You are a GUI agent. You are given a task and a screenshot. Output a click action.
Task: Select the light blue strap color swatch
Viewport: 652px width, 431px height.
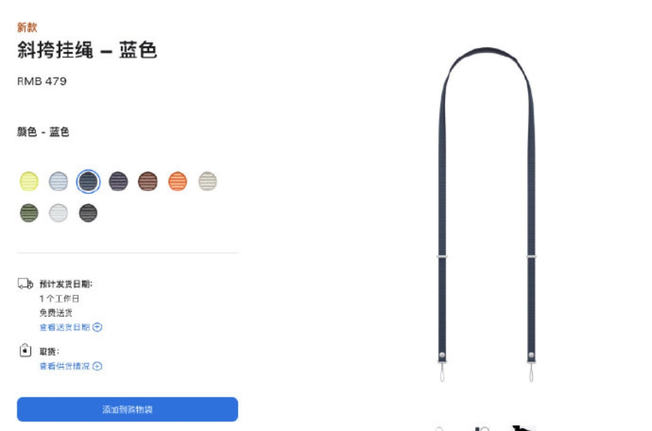click(58, 182)
